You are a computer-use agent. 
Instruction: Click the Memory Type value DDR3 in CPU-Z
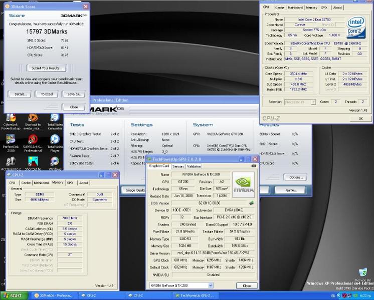(40, 194)
